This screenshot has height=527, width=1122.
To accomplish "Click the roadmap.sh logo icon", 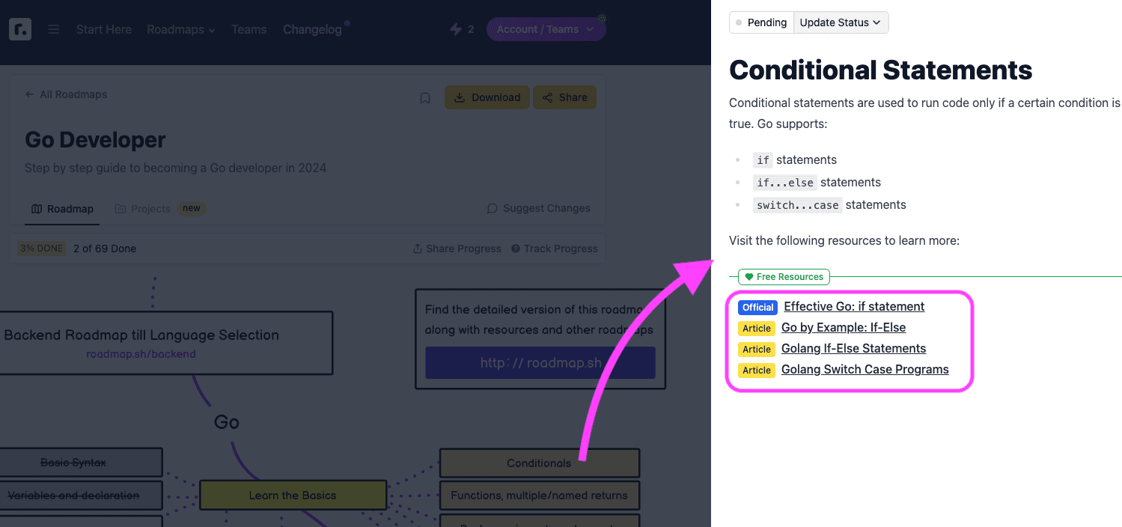I will (20, 29).
